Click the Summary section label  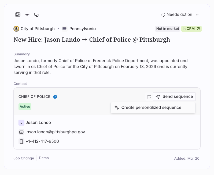click(21, 54)
